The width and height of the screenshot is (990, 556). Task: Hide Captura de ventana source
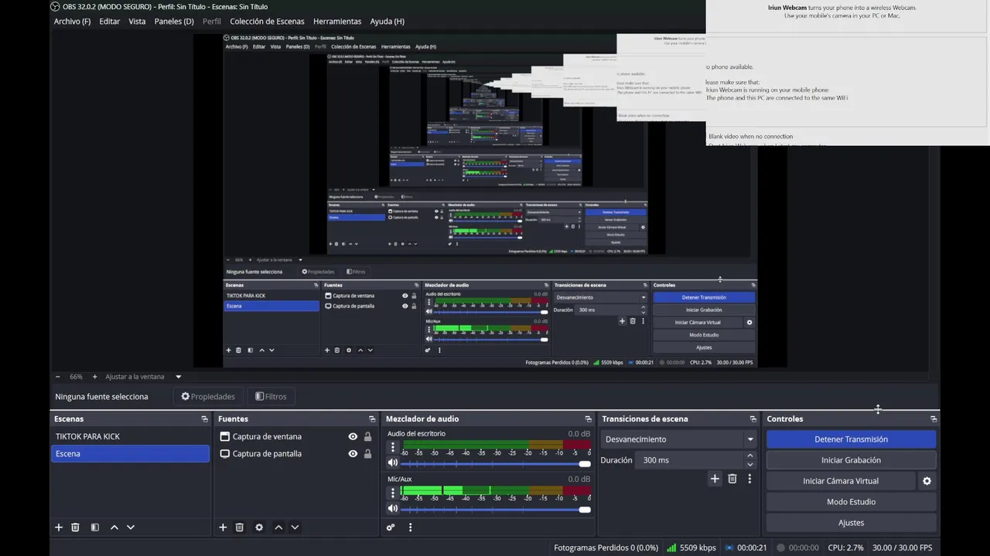[353, 436]
